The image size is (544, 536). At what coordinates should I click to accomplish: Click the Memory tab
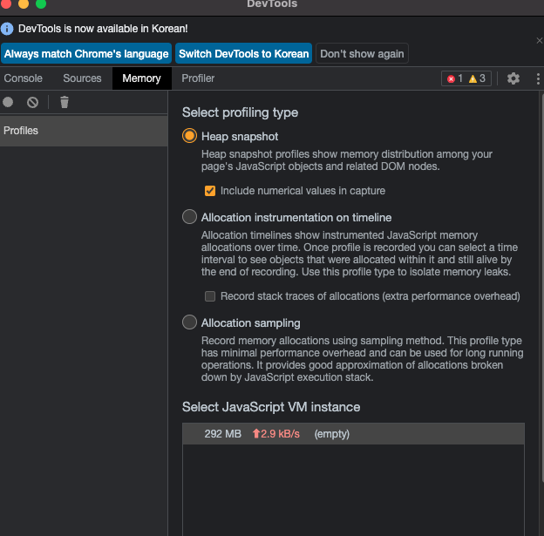point(141,78)
